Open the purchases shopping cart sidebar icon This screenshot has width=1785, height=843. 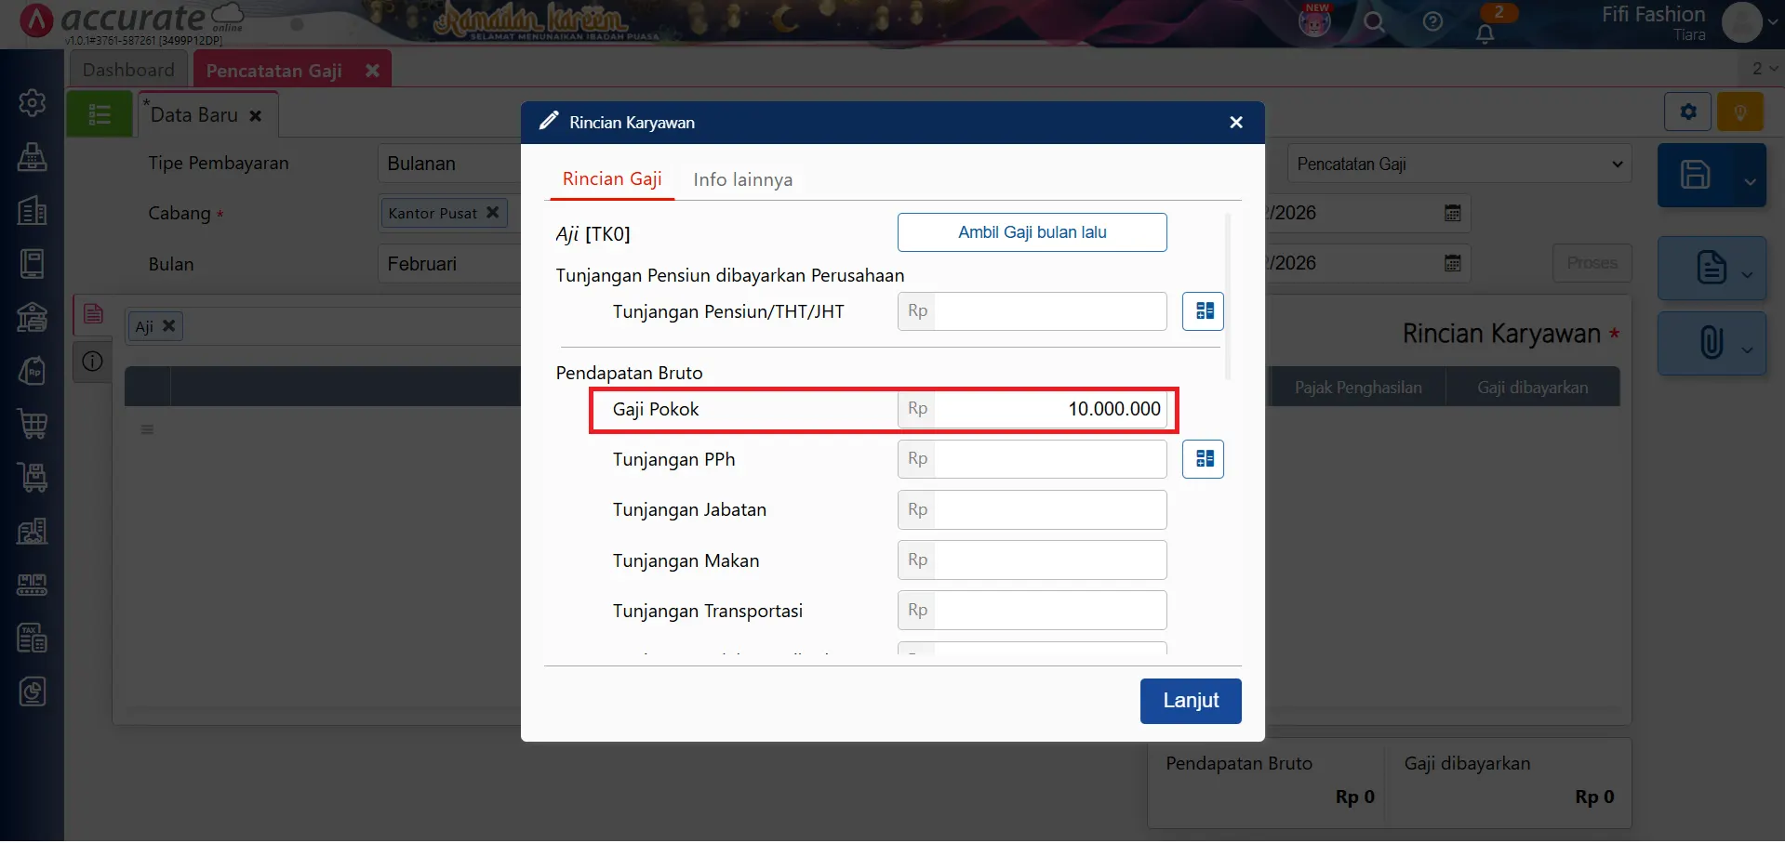click(x=33, y=424)
